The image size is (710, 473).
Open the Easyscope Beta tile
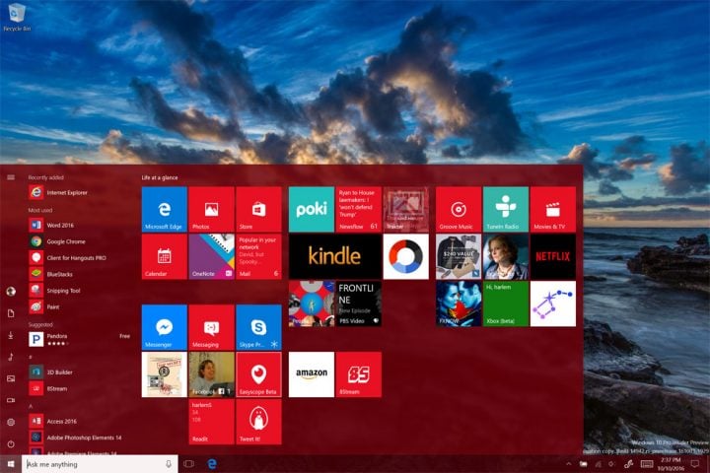(x=258, y=374)
